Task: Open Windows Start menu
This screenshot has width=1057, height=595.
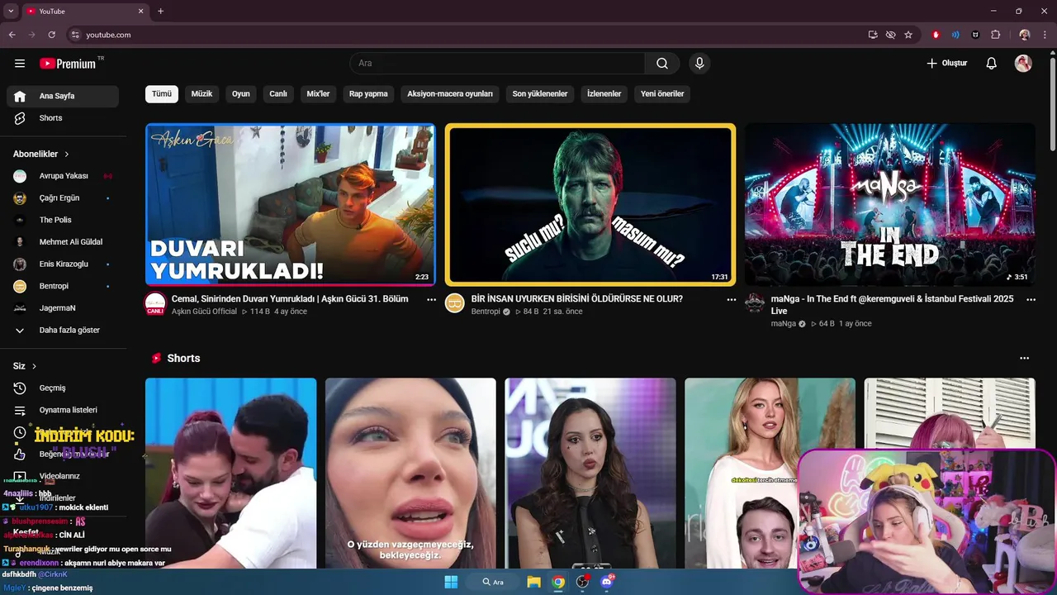Action: (x=451, y=582)
